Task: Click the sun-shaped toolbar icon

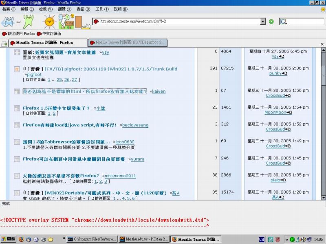Action: [x=49, y=21]
